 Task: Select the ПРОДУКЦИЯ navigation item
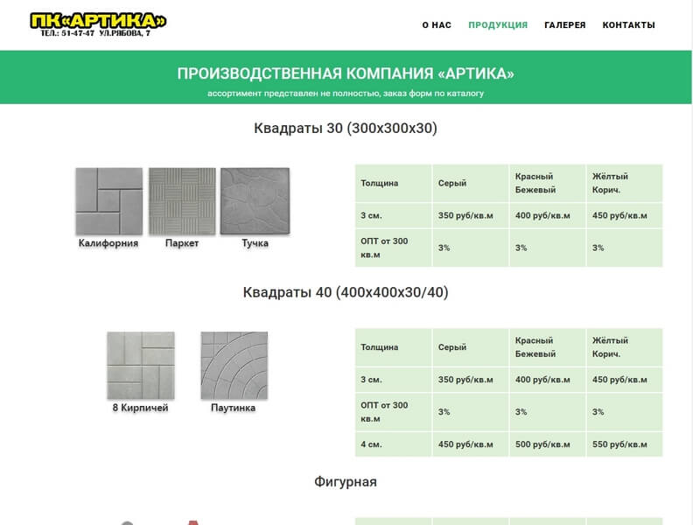coord(498,25)
